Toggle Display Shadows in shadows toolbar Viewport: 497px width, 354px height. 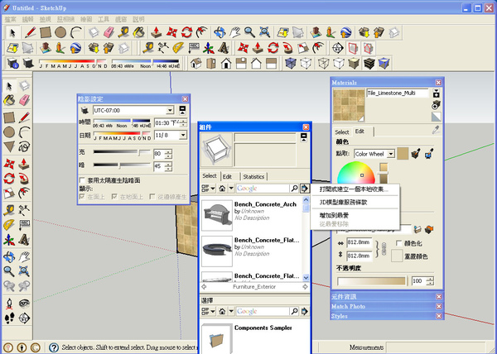(x=28, y=63)
